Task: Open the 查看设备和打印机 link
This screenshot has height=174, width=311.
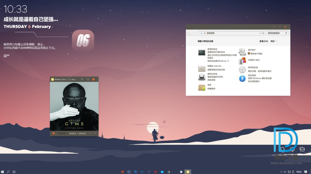Action: click(215, 77)
